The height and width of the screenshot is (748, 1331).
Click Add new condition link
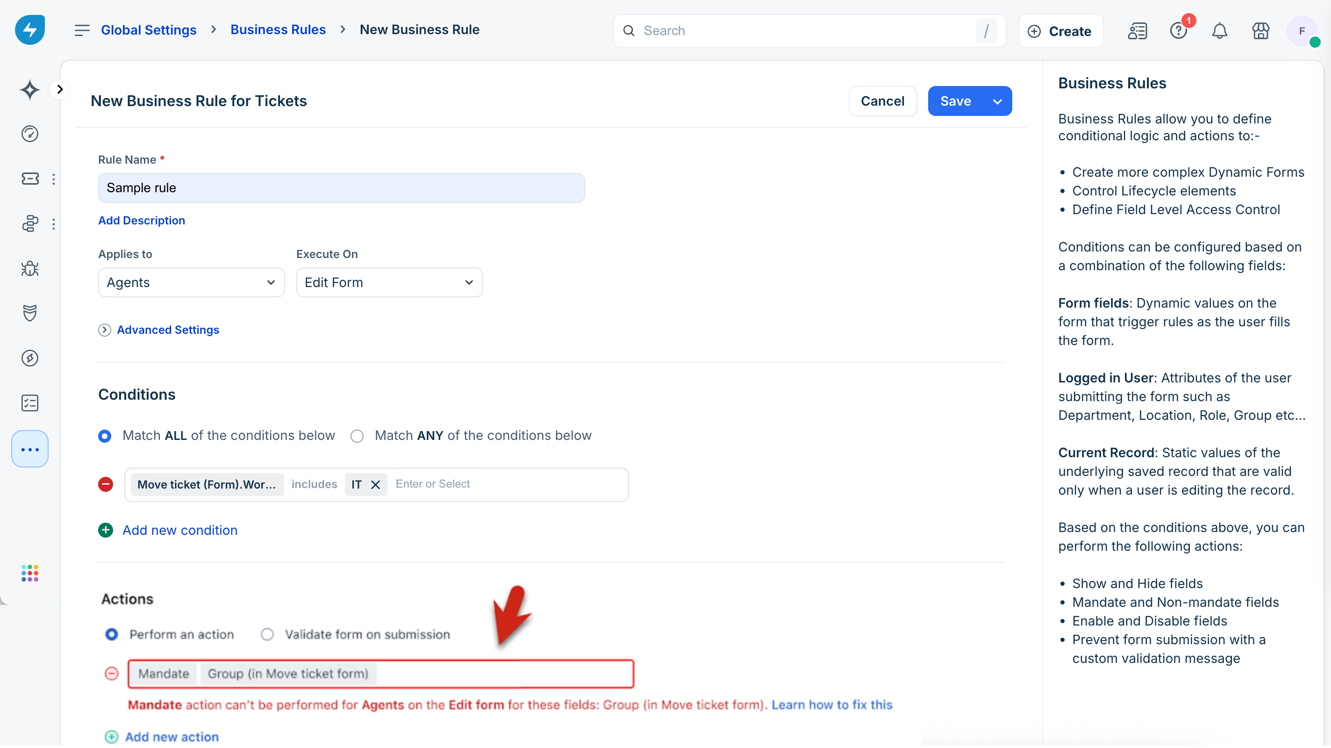click(179, 530)
